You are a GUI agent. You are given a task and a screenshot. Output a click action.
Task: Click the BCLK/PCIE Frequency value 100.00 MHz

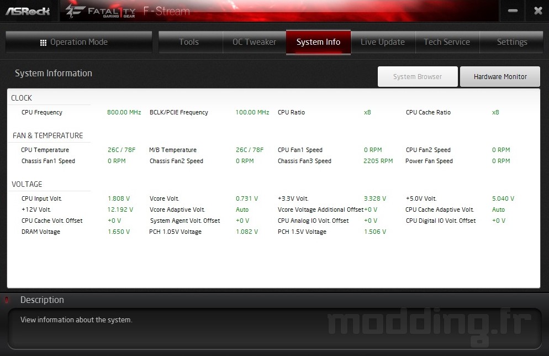click(252, 112)
